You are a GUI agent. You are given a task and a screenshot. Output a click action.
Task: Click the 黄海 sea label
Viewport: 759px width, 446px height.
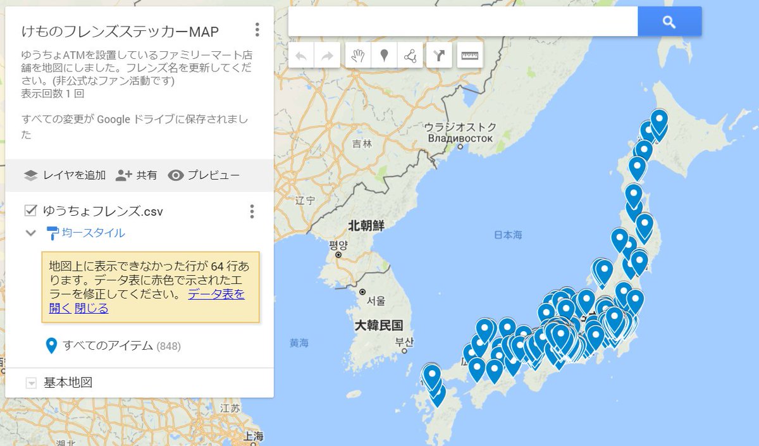(299, 343)
